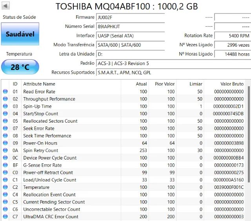Select the Seek Error Rate attribute name

(39, 128)
